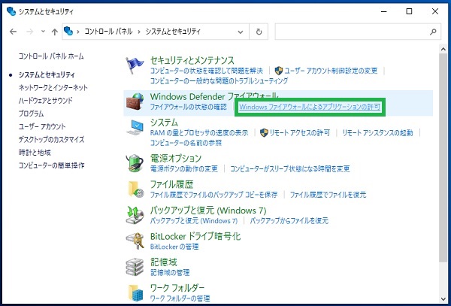This screenshot has width=451, height=306.
Task: Click コンピューターの状態を確認して問題を解決 link
Action: click(x=207, y=71)
